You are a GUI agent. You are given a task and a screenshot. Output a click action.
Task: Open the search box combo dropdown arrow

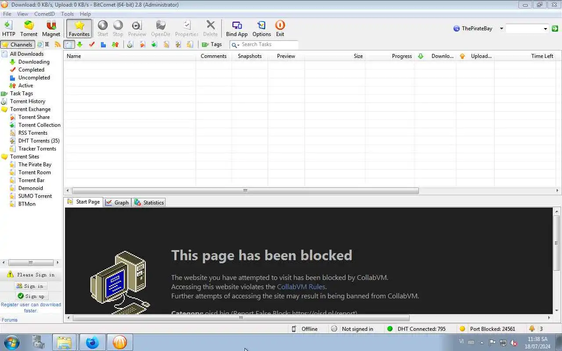point(545,29)
